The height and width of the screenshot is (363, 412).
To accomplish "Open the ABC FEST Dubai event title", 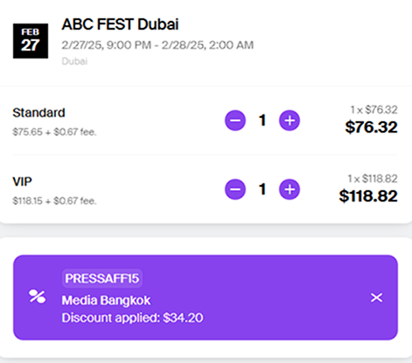I will point(120,24).
